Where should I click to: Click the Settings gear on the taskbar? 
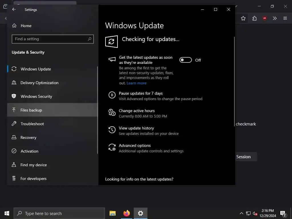tap(140, 213)
